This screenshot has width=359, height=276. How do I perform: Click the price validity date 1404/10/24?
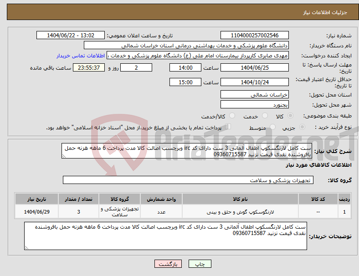pyautogui.click(x=254, y=82)
